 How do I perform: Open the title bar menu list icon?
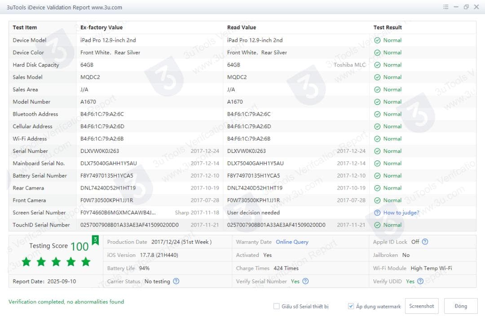click(x=445, y=7)
